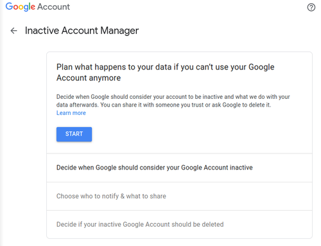Screen dimensions: 321x246
Task: Go back using the left arrow icon
Action: (13, 31)
